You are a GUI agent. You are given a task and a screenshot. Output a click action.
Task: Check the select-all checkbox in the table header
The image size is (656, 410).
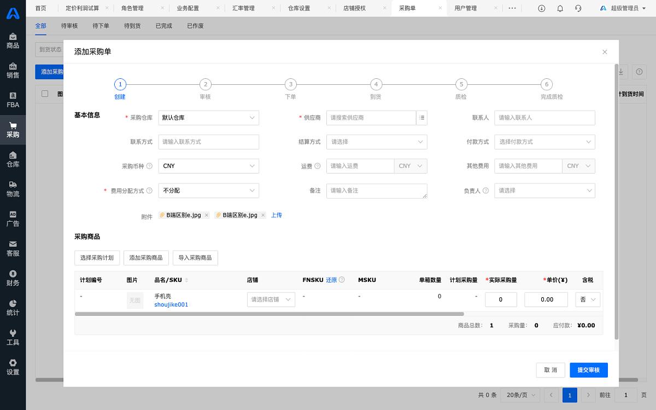(46, 93)
